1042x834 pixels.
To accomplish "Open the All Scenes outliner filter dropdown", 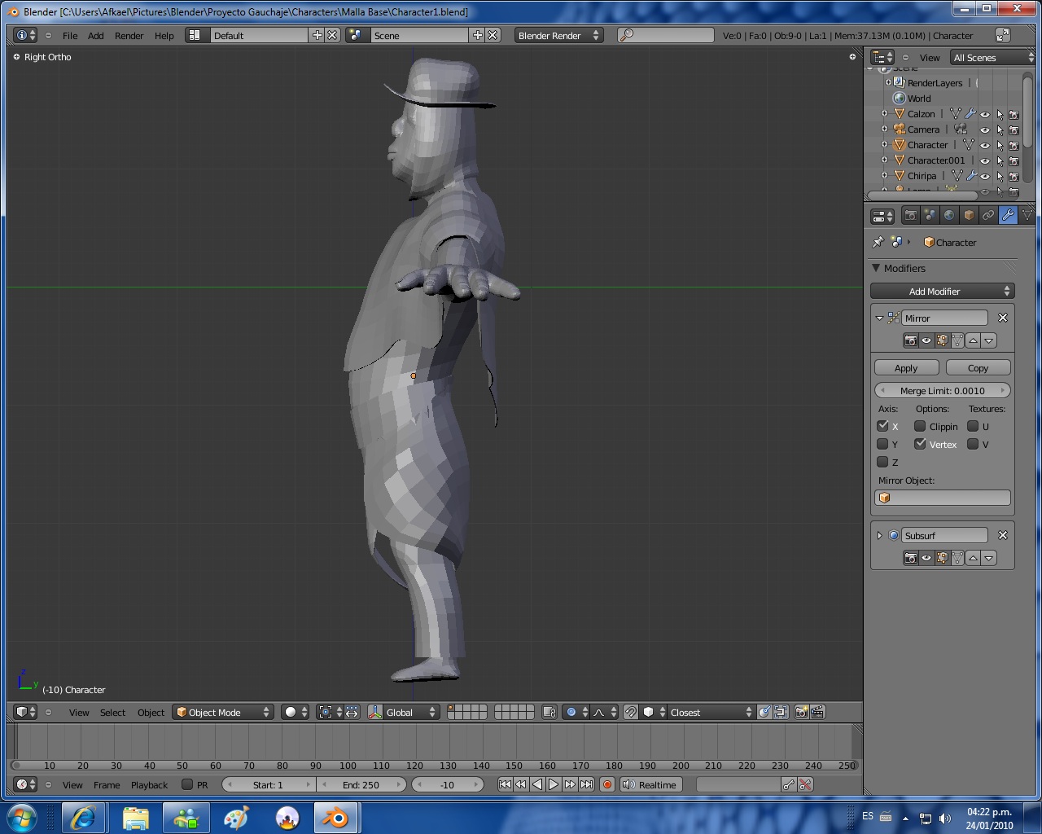I will tap(993, 57).
